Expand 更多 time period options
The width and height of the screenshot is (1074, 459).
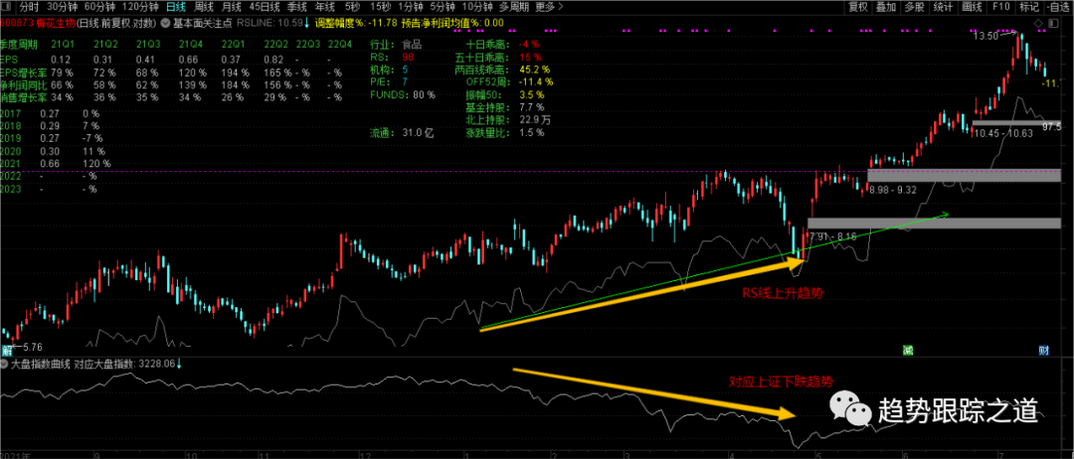coord(544,7)
